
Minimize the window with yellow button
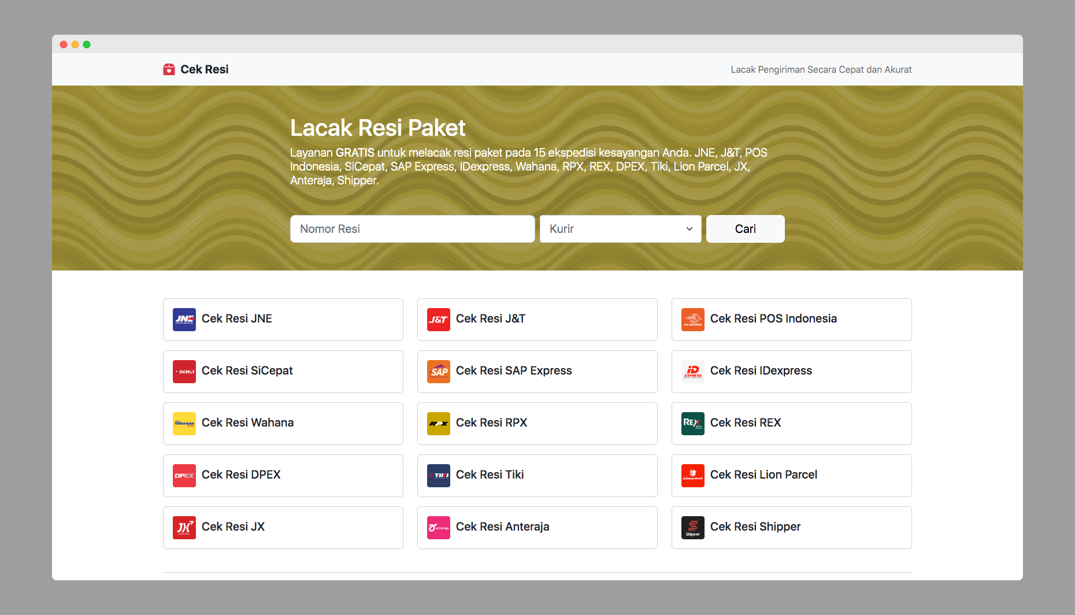pos(75,45)
